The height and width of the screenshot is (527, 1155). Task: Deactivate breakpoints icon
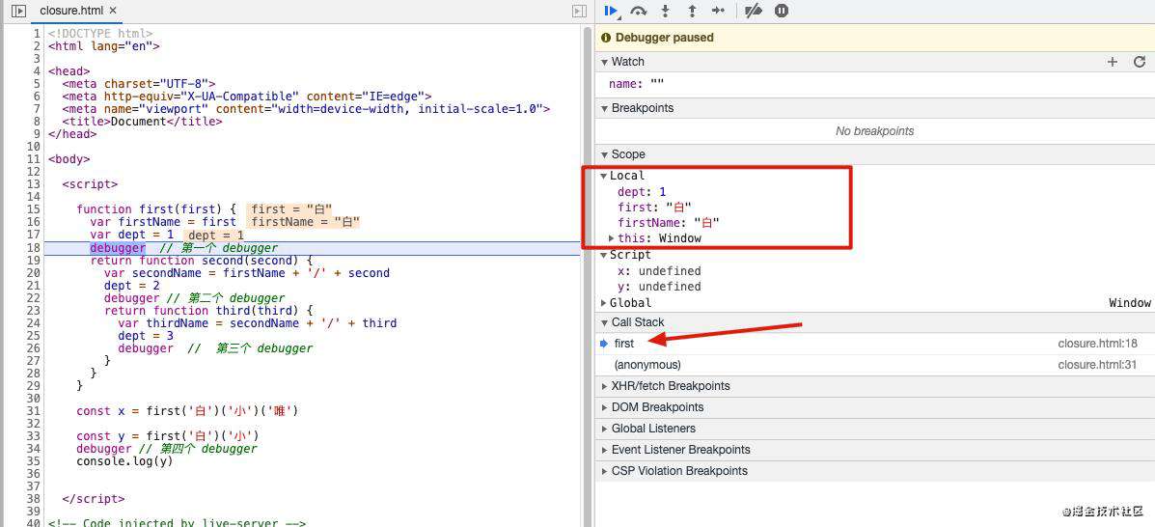click(753, 11)
